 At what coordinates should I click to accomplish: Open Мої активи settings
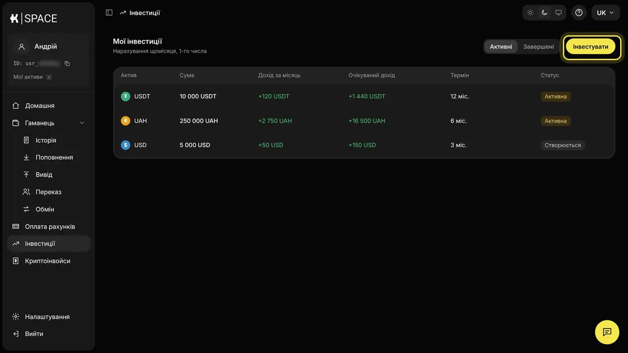33,77
